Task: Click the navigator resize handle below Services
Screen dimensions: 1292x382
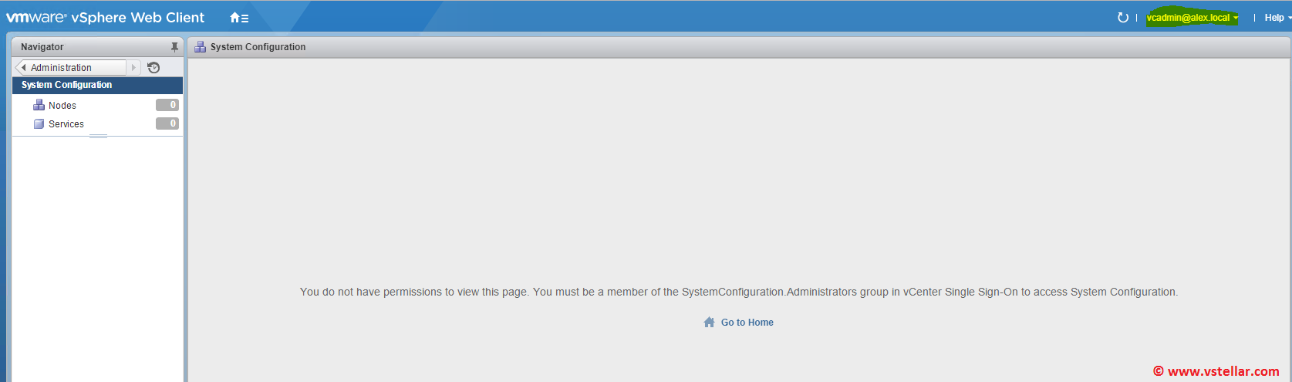Action: [98, 137]
